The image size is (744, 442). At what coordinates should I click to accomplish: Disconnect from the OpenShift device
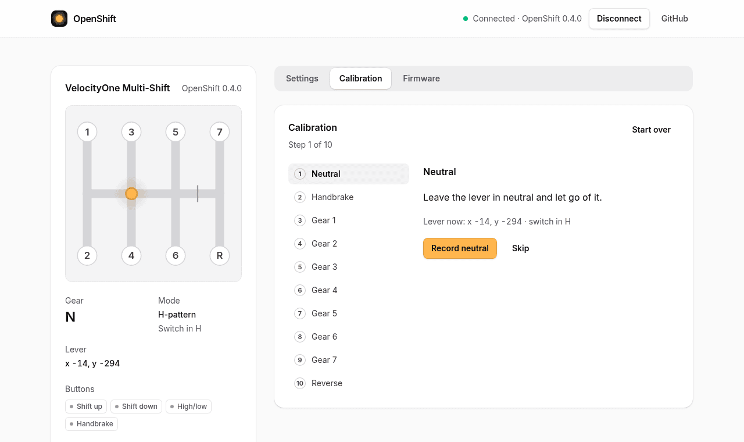tap(619, 19)
